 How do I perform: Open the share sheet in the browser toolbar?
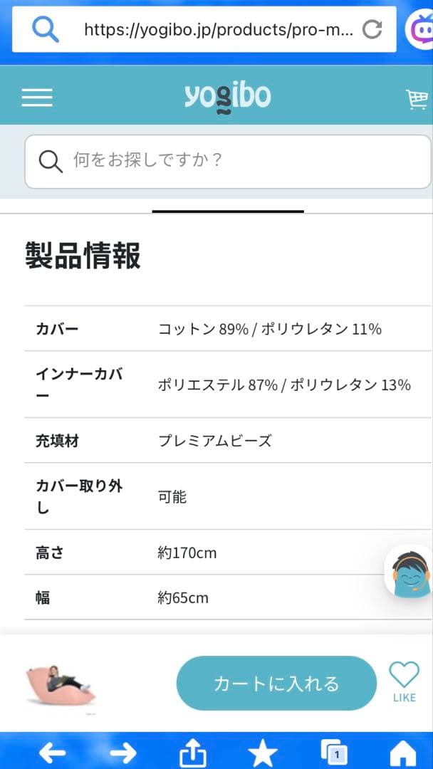[192, 751]
